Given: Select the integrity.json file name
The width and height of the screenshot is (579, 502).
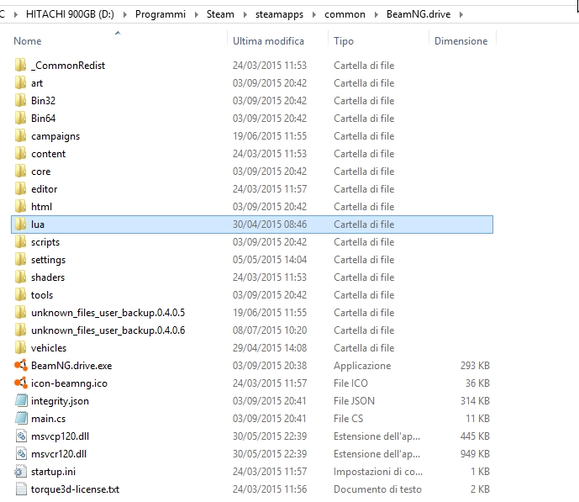Looking at the screenshot, I should click(60, 401).
